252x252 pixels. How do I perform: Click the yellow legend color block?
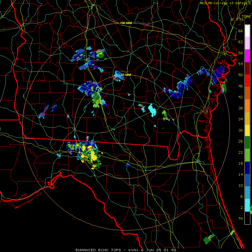click(247, 130)
